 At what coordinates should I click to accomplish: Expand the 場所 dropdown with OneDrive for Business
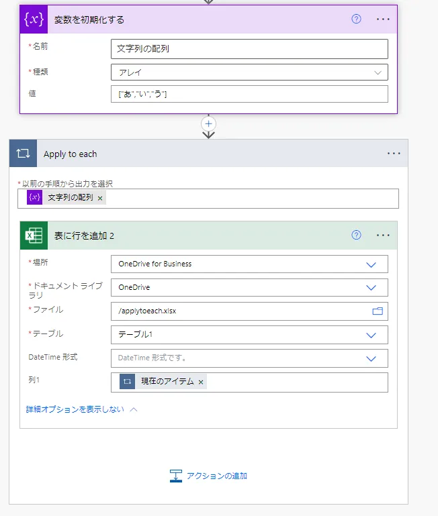[x=371, y=264]
